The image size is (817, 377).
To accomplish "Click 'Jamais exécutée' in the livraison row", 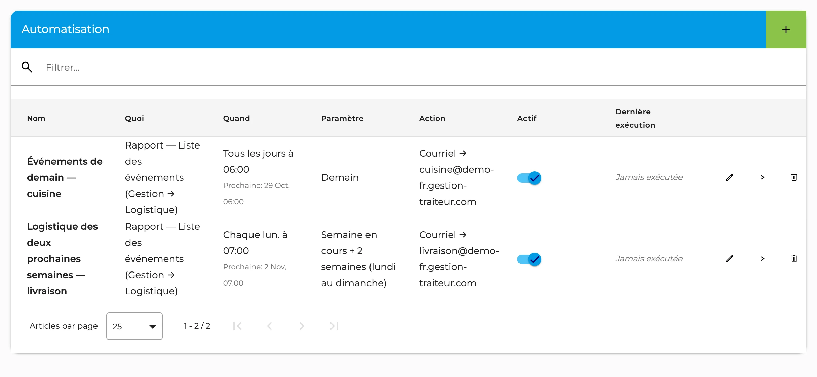I will point(649,259).
